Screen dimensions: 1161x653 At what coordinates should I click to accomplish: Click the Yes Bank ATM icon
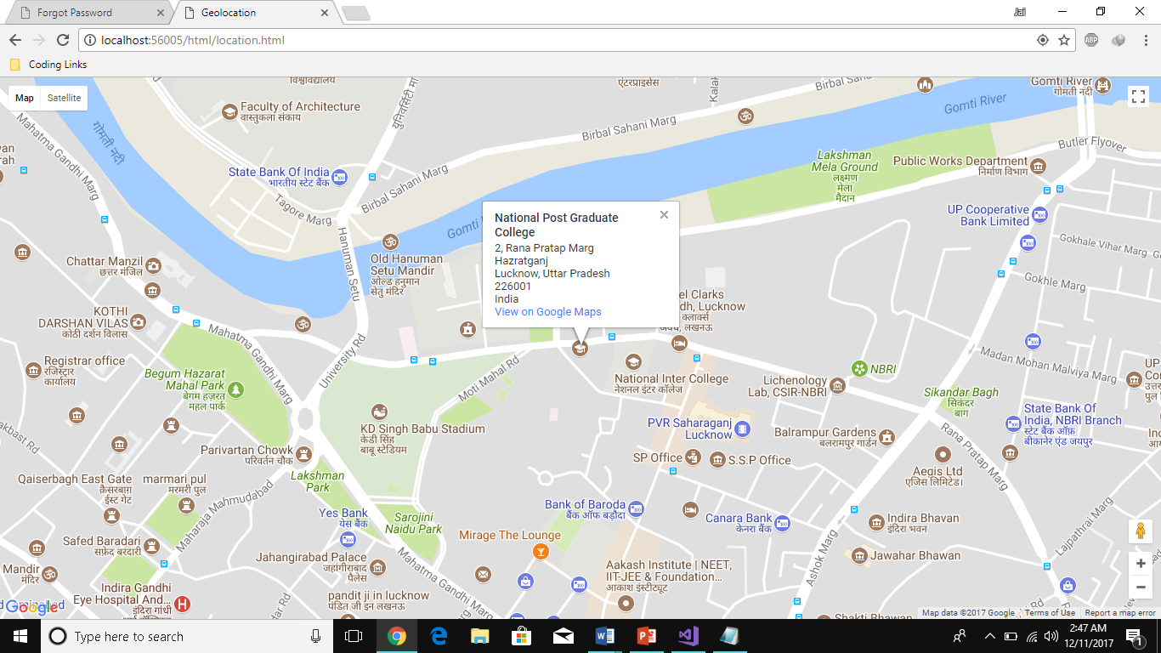tap(347, 540)
